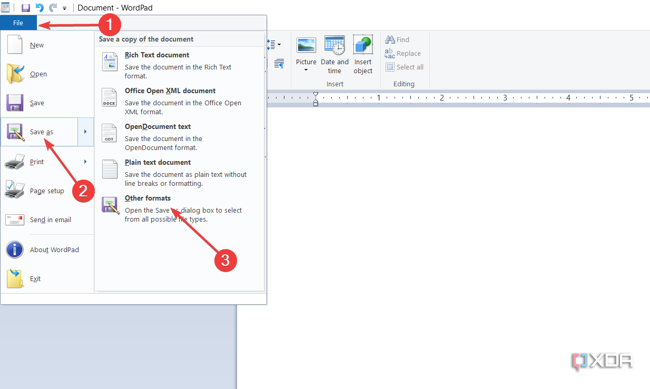The image size is (650, 389).
Task: Select Rich Text document format
Action: pyautogui.click(x=156, y=55)
